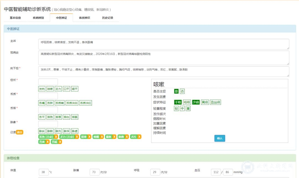Choose the 脉实 pulse suggestion chip
This screenshot has height=178, width=299.
tap(42, 131)
